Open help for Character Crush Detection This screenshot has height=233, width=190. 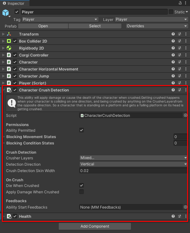pos(173,90)
